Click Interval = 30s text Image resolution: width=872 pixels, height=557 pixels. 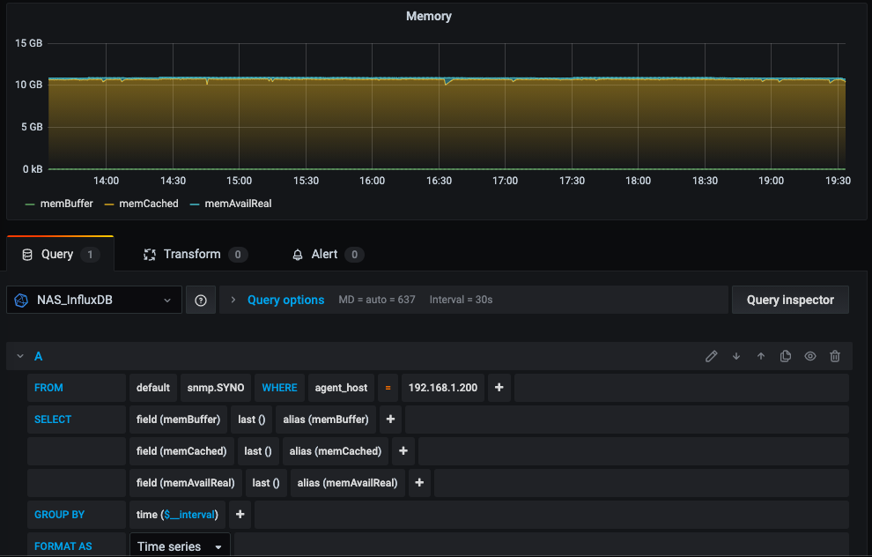pos(461,300)
